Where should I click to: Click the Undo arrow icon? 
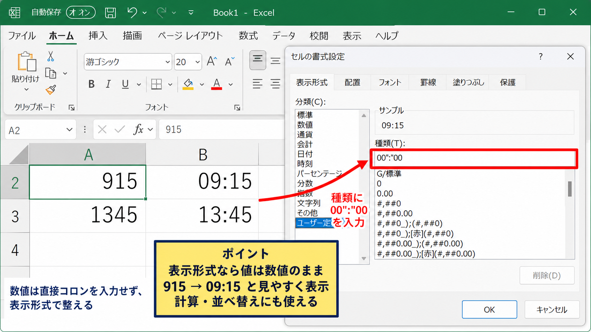tap(132, 12)
